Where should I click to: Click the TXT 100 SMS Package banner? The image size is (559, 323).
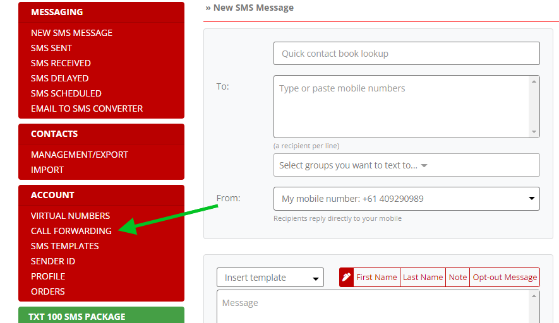tap(101, 315)
